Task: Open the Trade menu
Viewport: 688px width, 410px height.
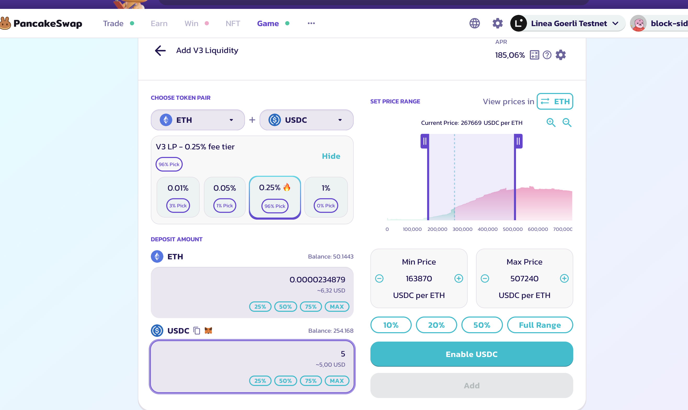Action: [113, 24]
